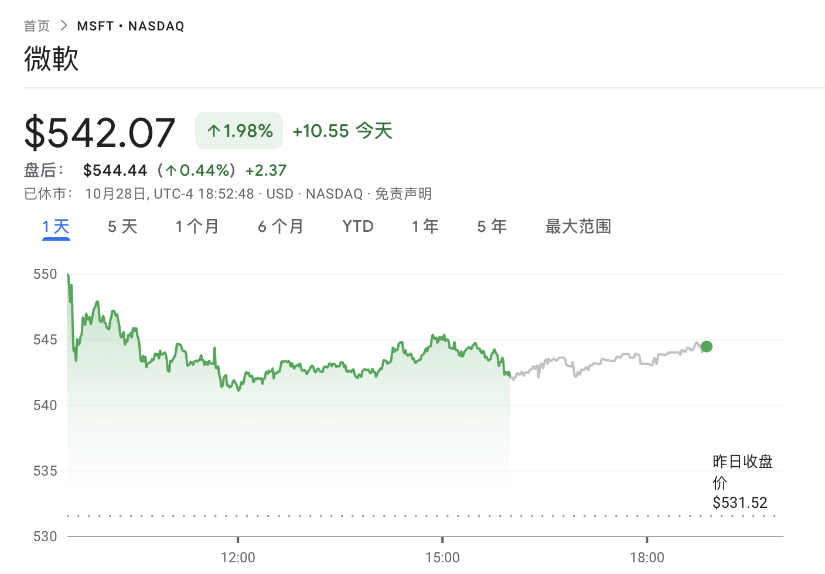This screenshot has height=574, width=825.
Task: Switch to the 1 个月 chart range
Action: (x=197, y=227)
